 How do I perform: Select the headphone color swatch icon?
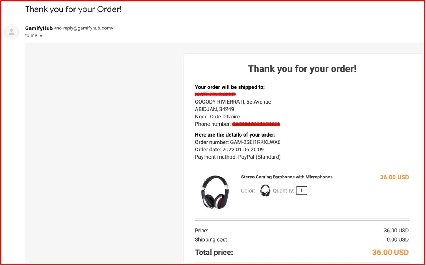coord(265,190)
